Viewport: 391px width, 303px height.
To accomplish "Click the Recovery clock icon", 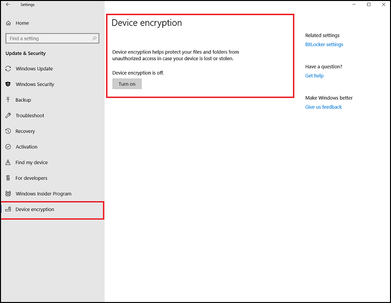I will [x=8, y=131].
